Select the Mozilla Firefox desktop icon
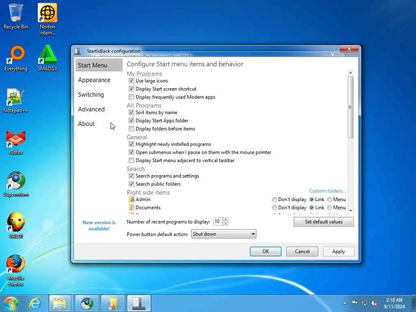 pos(16,271)
